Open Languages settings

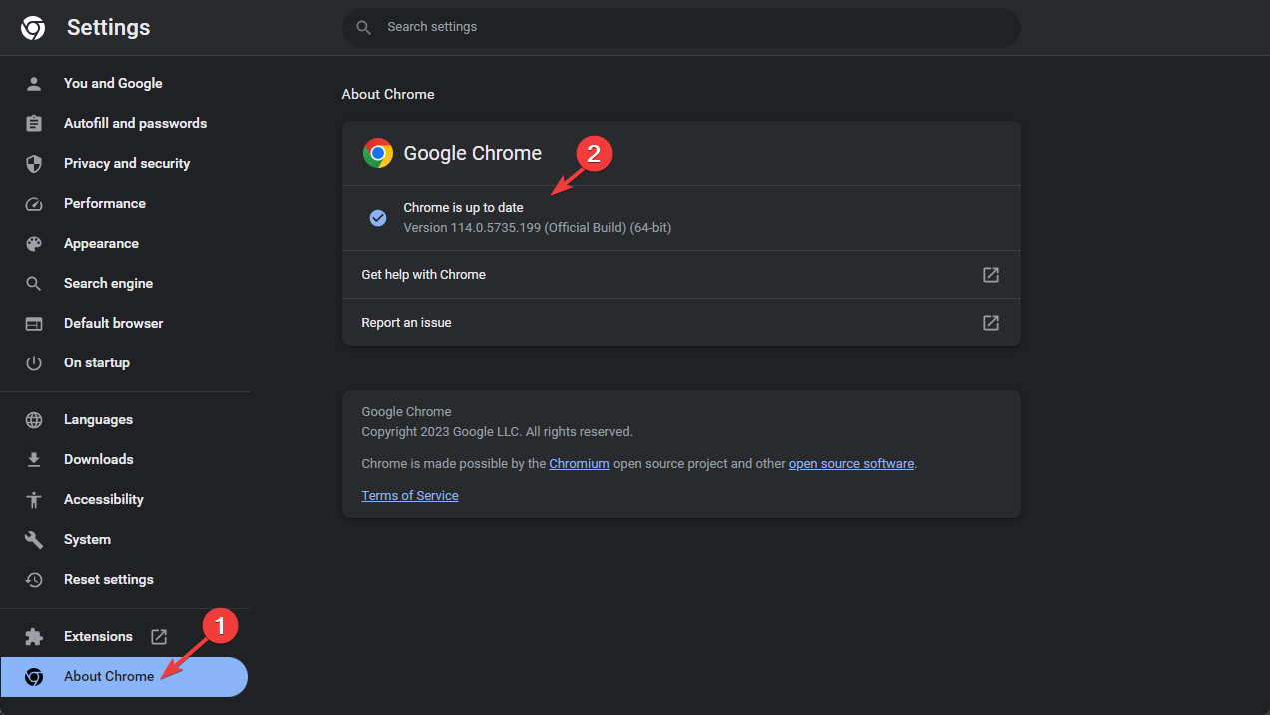[124, 419]
